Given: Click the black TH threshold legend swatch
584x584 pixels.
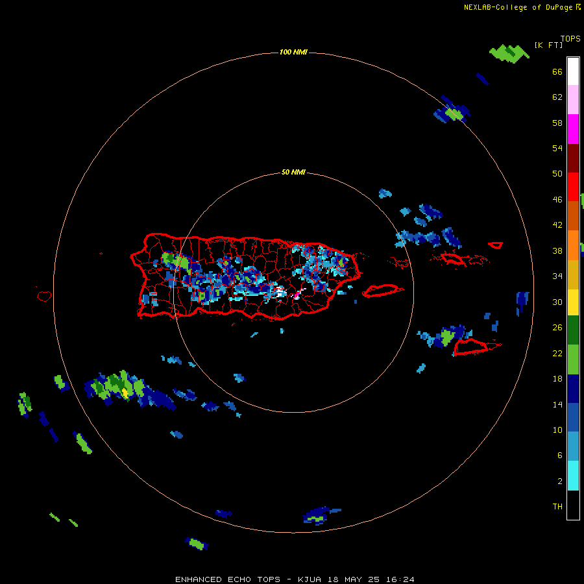Looking at the screenshot, I should (x=573, y=505).
